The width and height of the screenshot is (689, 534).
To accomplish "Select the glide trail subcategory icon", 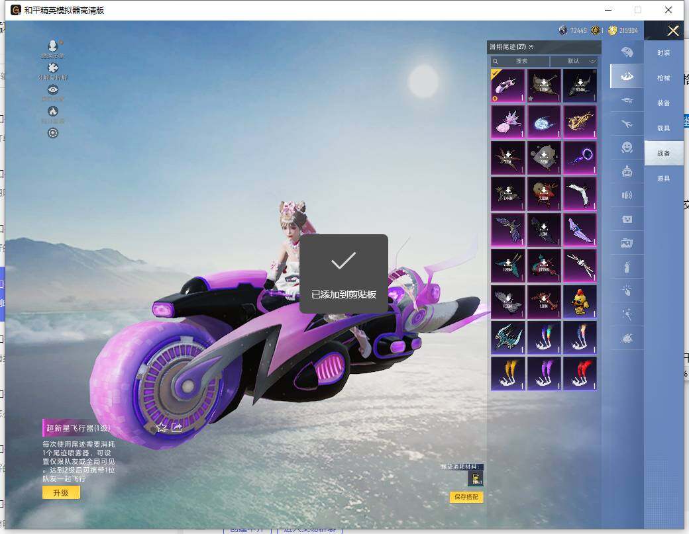I will coord(627,76).
